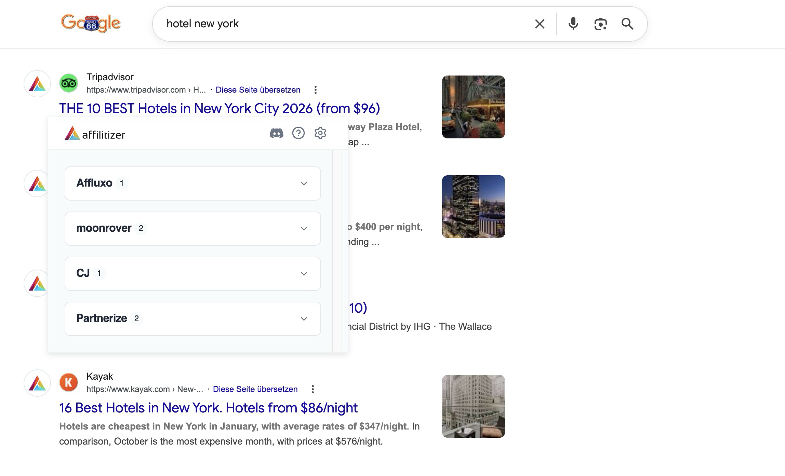The width and height of the screenshot is (785, 476).
Task: Click the Google Route 66 doodle logo
Action: 91,23
